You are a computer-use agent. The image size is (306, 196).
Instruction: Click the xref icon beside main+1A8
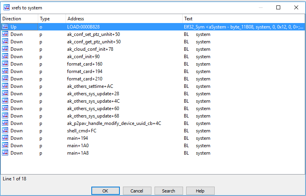pos(5,153)
